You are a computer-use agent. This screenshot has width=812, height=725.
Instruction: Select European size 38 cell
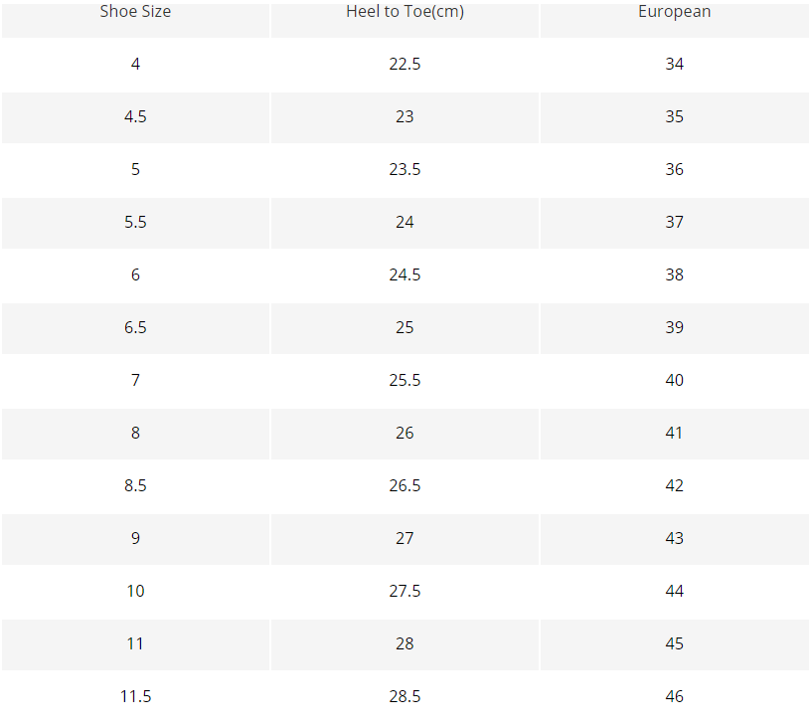point(674,275)
